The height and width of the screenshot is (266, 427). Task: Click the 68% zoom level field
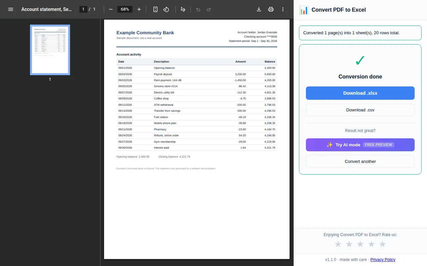[125, 9]
